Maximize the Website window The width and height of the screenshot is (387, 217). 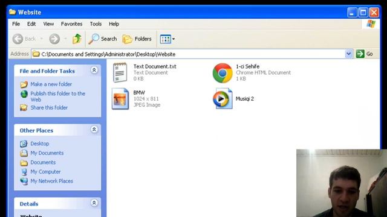pyautogui.click(x=363, y=12)
